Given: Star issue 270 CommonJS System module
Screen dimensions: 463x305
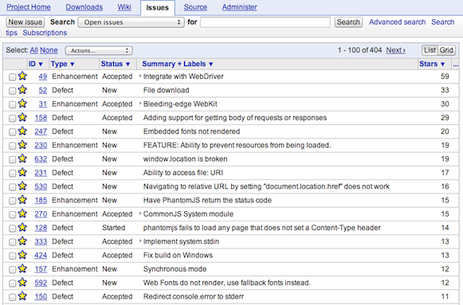Looking at the screenshot, I should [22, 213].
